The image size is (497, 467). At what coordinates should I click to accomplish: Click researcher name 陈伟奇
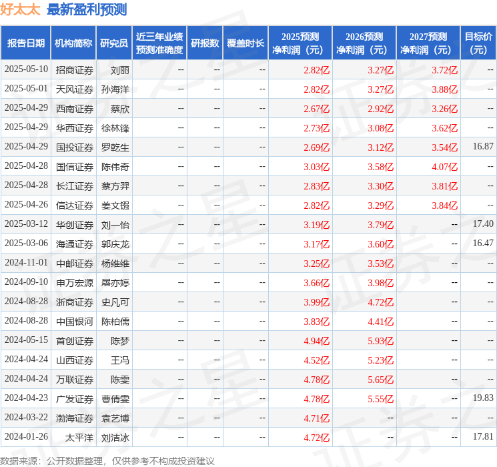click(x=115, y=167)
